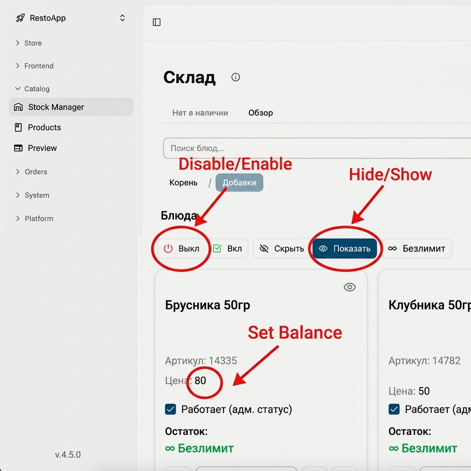Viewport: 471px width, 471px height.
Task: Uncheck Работает for Брусника 50гр
Action: tap(170, 409)
